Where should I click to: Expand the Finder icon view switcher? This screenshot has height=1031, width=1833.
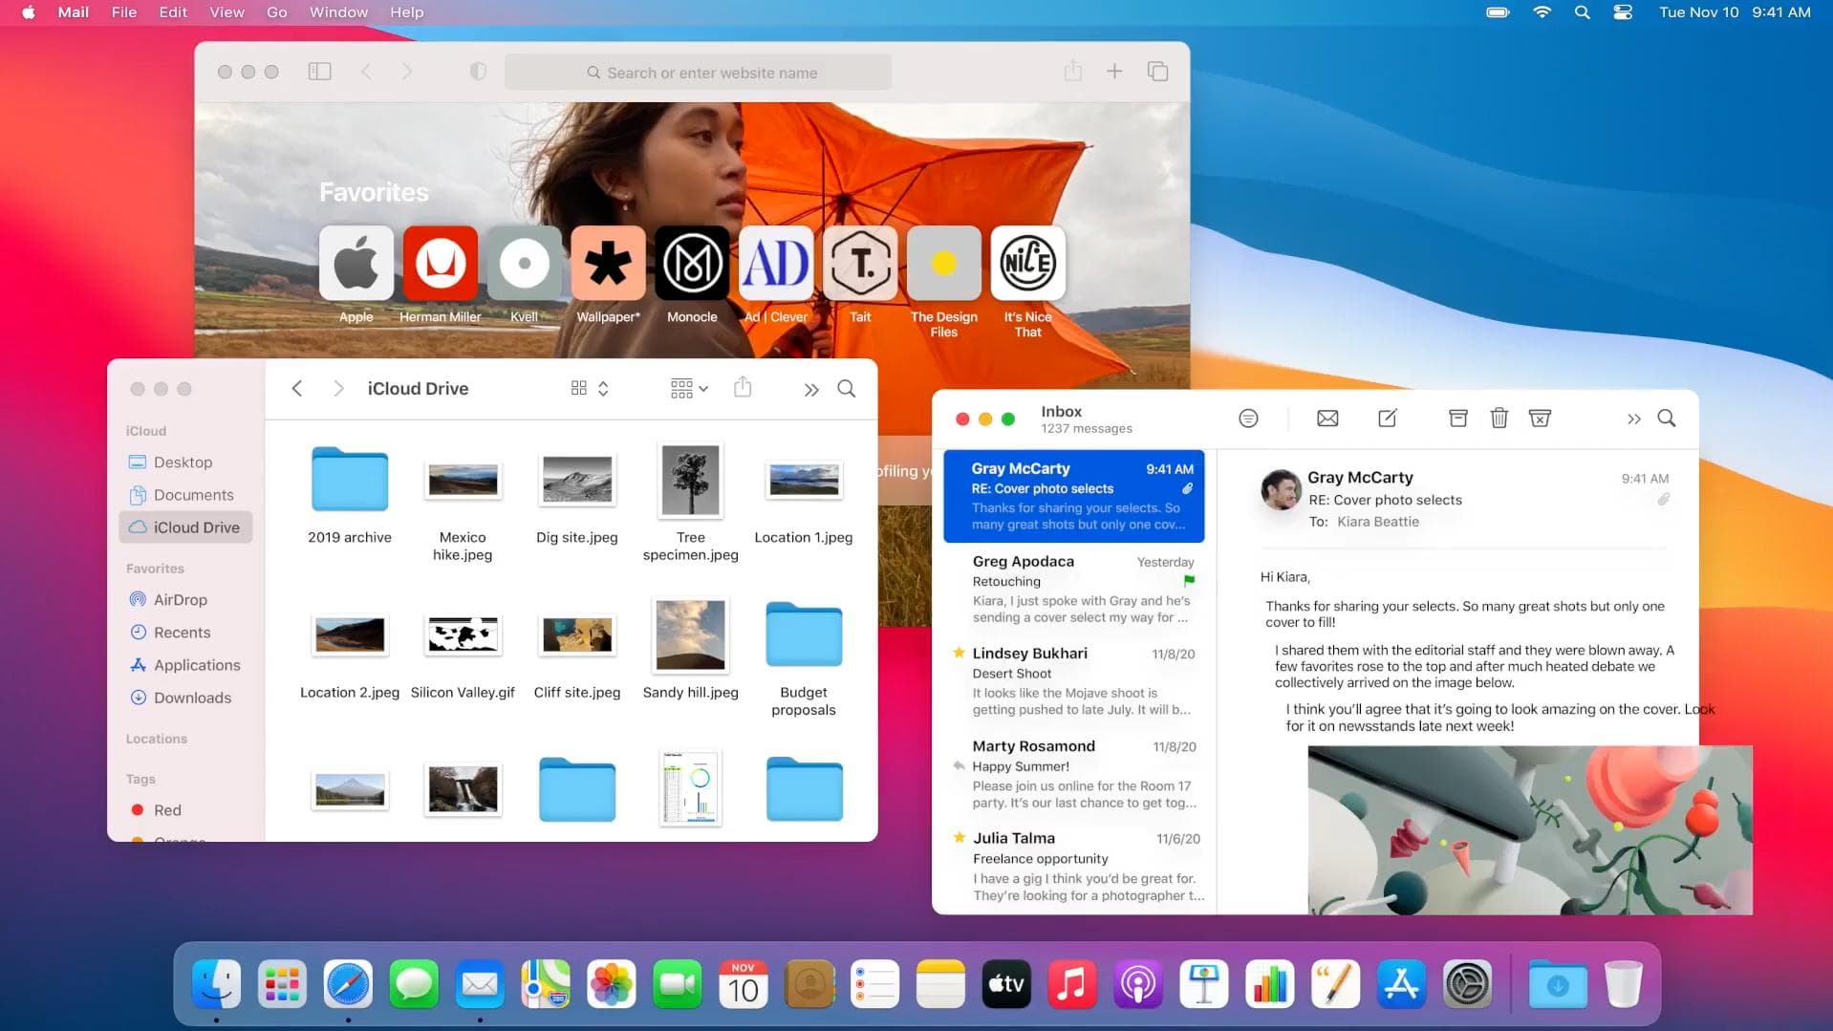589,389
